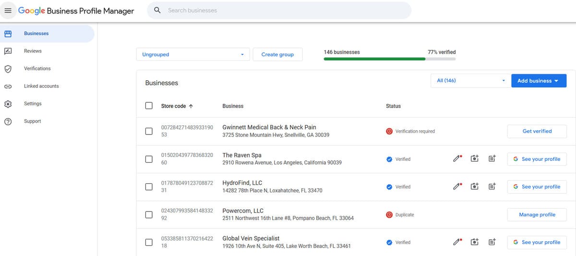Click the Powercom, LLC business name
The image size is (576, 256).
click(x=243, y=211)
